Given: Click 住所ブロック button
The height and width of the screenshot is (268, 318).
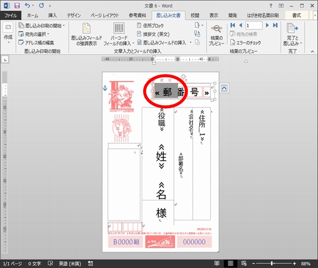Looking at the screenshot, I should pos(150,25).
